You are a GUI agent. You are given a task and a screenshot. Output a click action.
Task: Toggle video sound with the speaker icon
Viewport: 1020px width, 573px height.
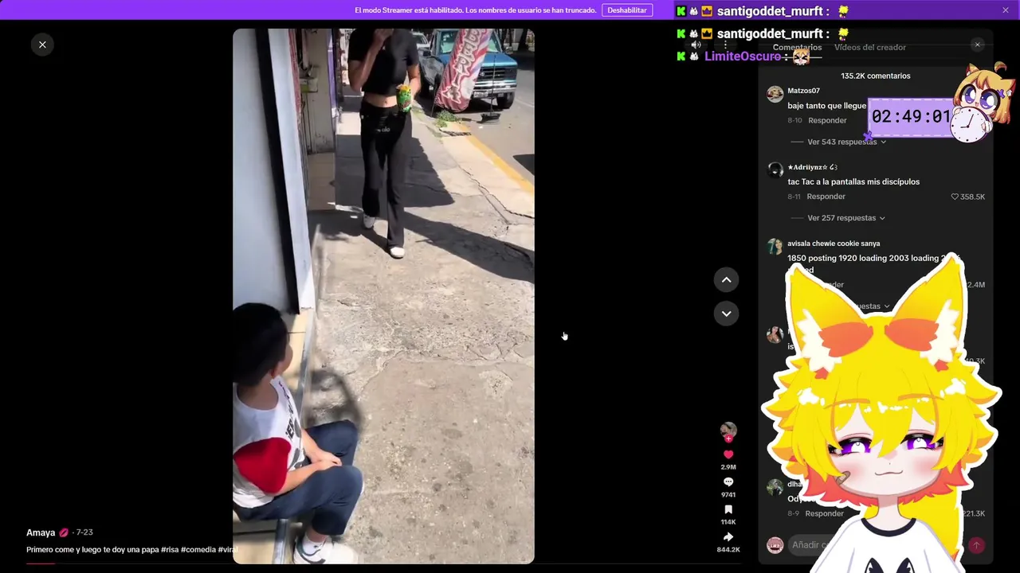(x=696, y=45)
